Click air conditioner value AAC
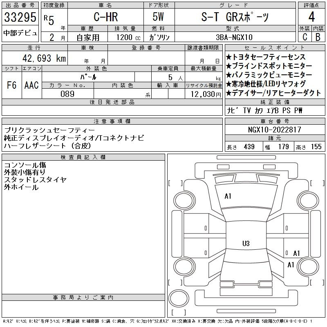The width and height of the screenshot is (327, 327). click(x=31, y=85)
